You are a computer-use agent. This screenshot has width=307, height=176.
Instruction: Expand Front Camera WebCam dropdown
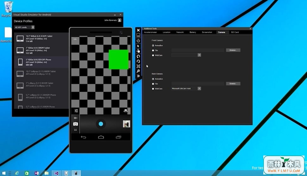pyautogui.click(x=199, y=55)
